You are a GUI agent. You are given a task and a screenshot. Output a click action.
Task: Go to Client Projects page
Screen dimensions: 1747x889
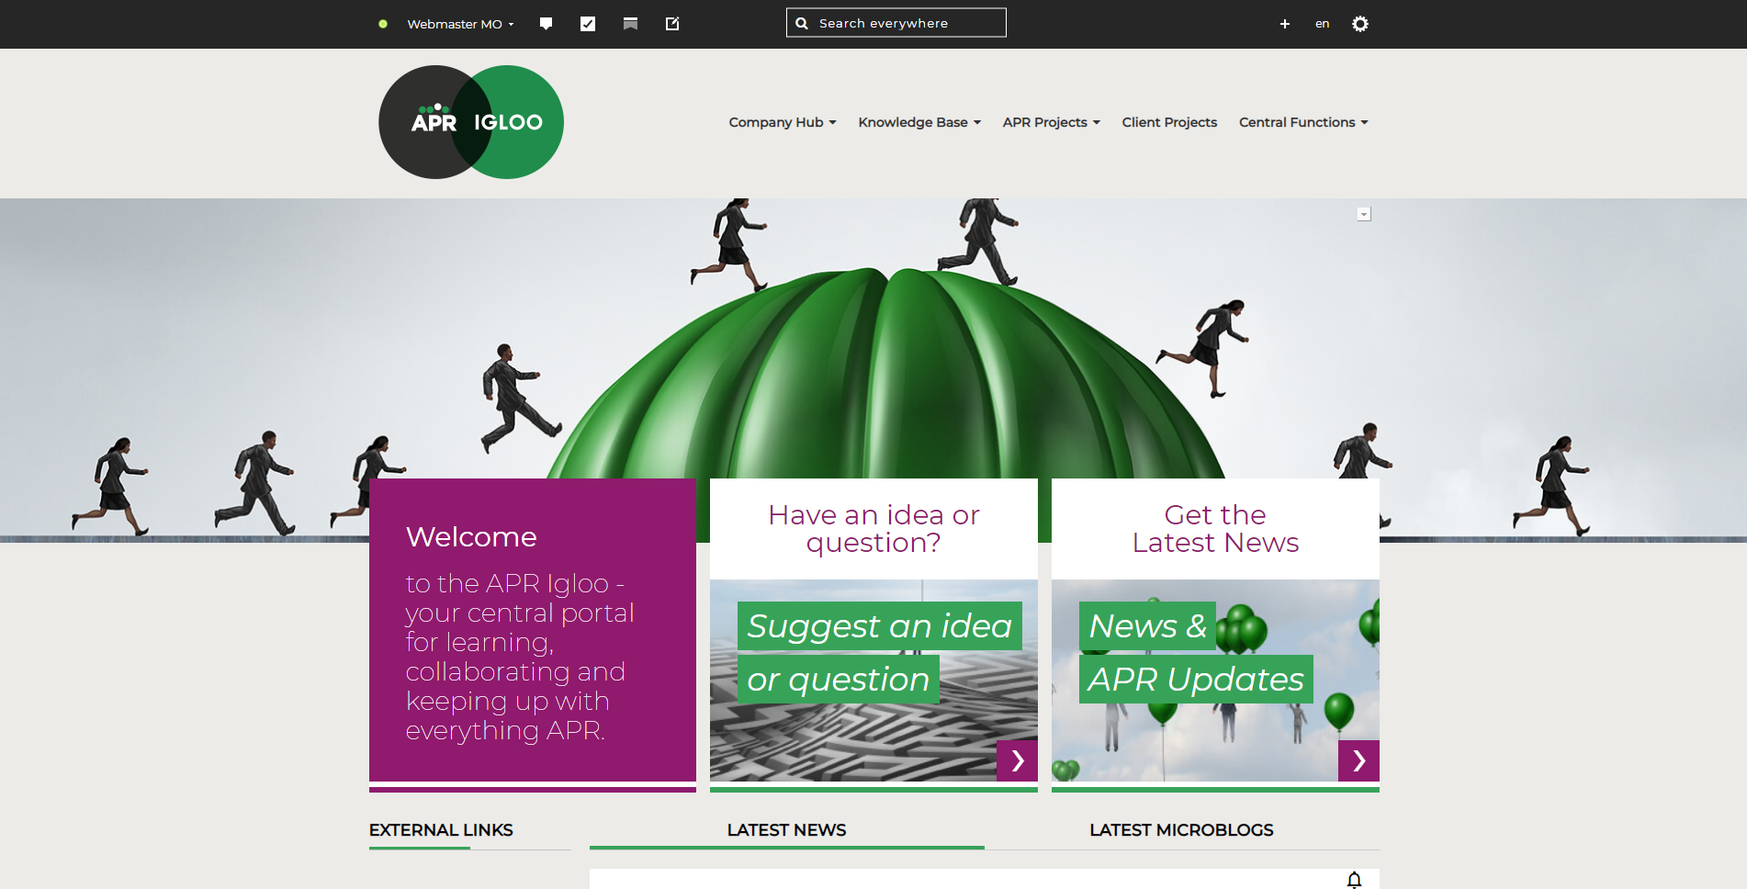point(1169,122)
